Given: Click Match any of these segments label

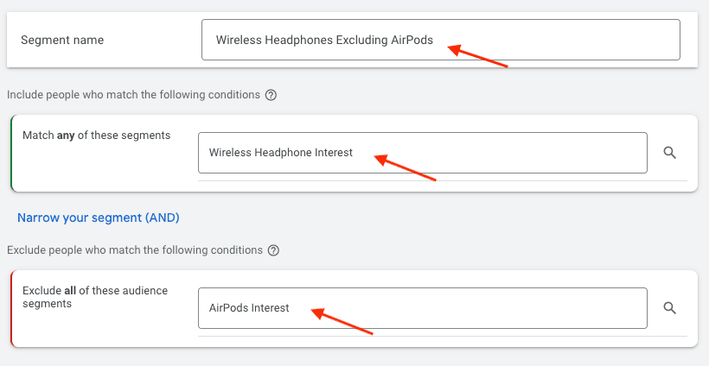Looking at the screenshot, I should [96, 136].
